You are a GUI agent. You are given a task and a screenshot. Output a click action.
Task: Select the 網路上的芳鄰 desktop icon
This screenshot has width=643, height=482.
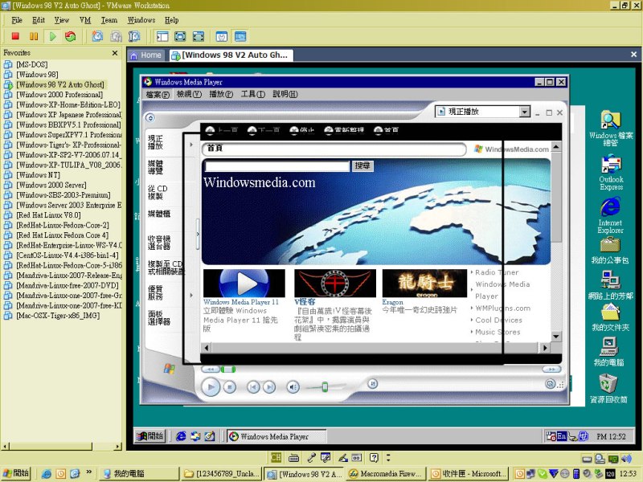(x=611, y=285)
